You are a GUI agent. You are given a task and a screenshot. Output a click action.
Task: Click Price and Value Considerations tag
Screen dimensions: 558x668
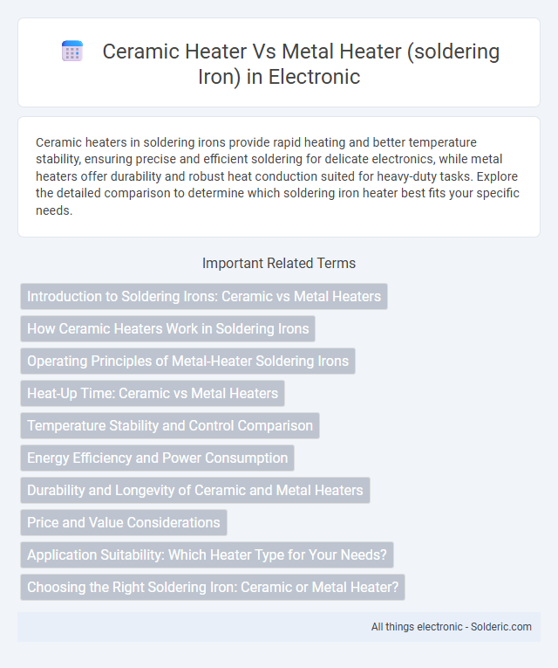tap(123, 523)
